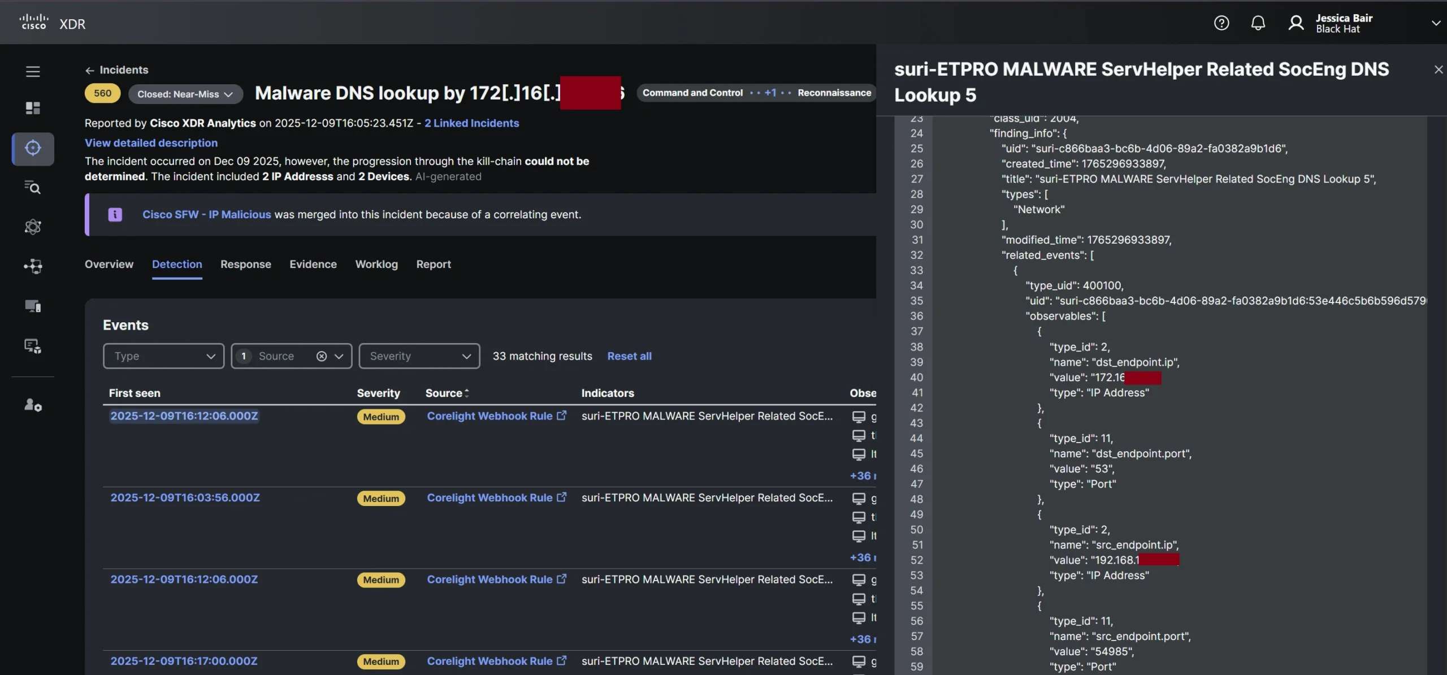Open external link icon beside first Corelight Webhook Rule
The width and height of the screenshot is (1447, 675).
[561, 416]
